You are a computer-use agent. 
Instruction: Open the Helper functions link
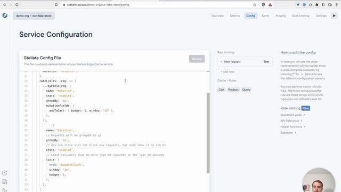[293, 126]
